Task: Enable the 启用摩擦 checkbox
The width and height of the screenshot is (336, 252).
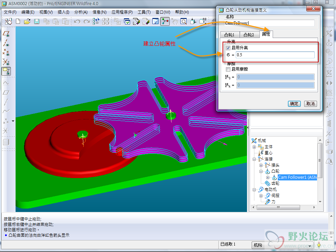Action: click(228, 69)
